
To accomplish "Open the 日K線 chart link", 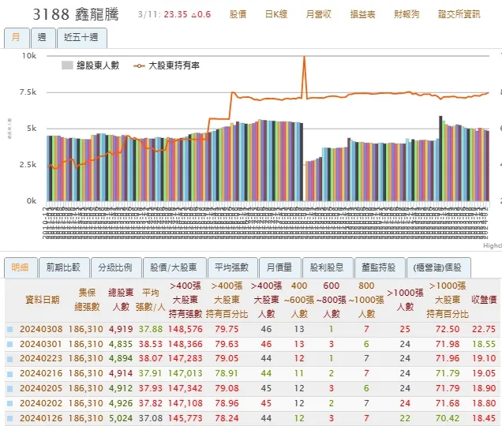I will (276, 14).
